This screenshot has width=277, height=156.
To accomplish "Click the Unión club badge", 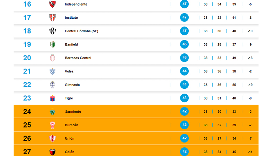I will click(53, 138).
